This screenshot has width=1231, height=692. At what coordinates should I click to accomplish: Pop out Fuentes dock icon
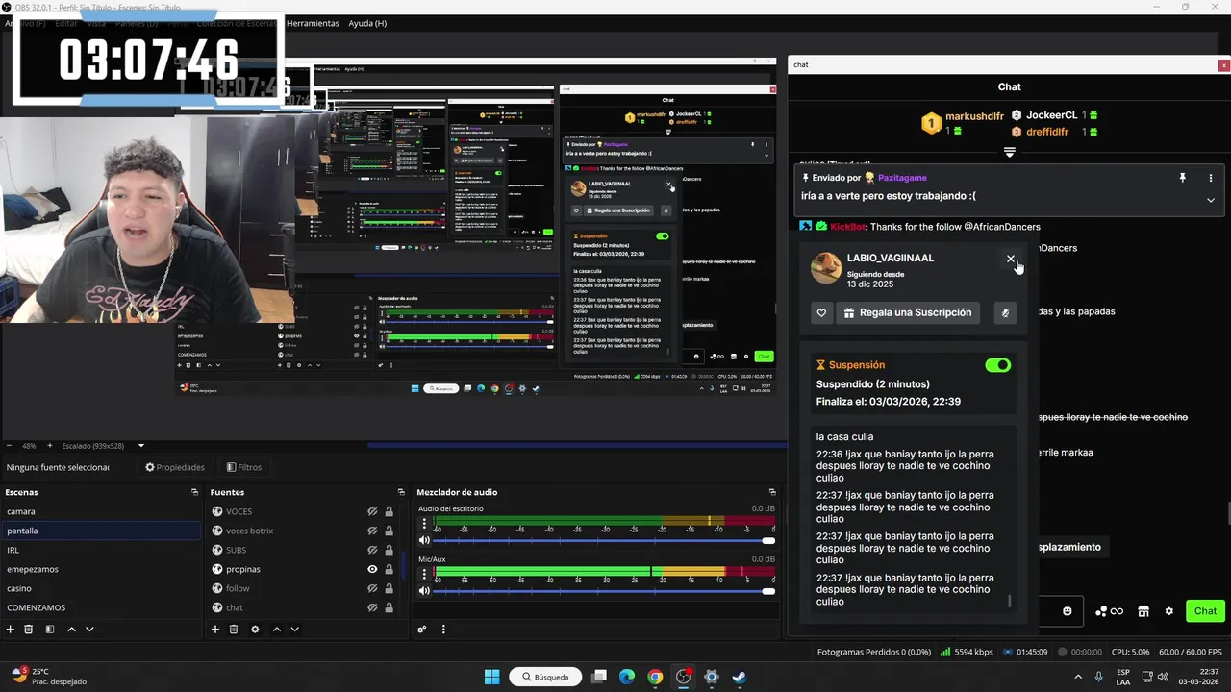[401, 492]
